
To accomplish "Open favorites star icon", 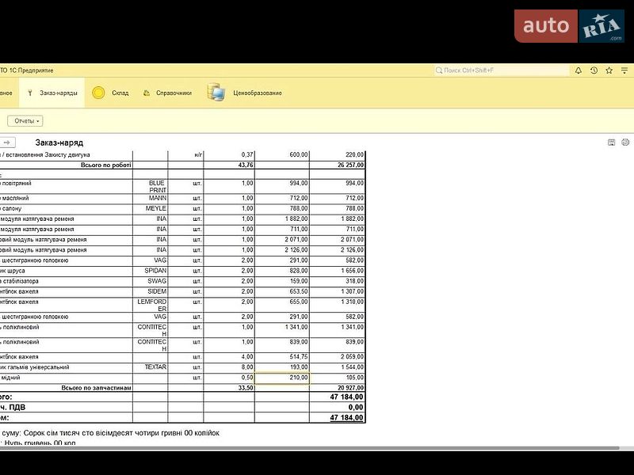I will pos(609,70).
